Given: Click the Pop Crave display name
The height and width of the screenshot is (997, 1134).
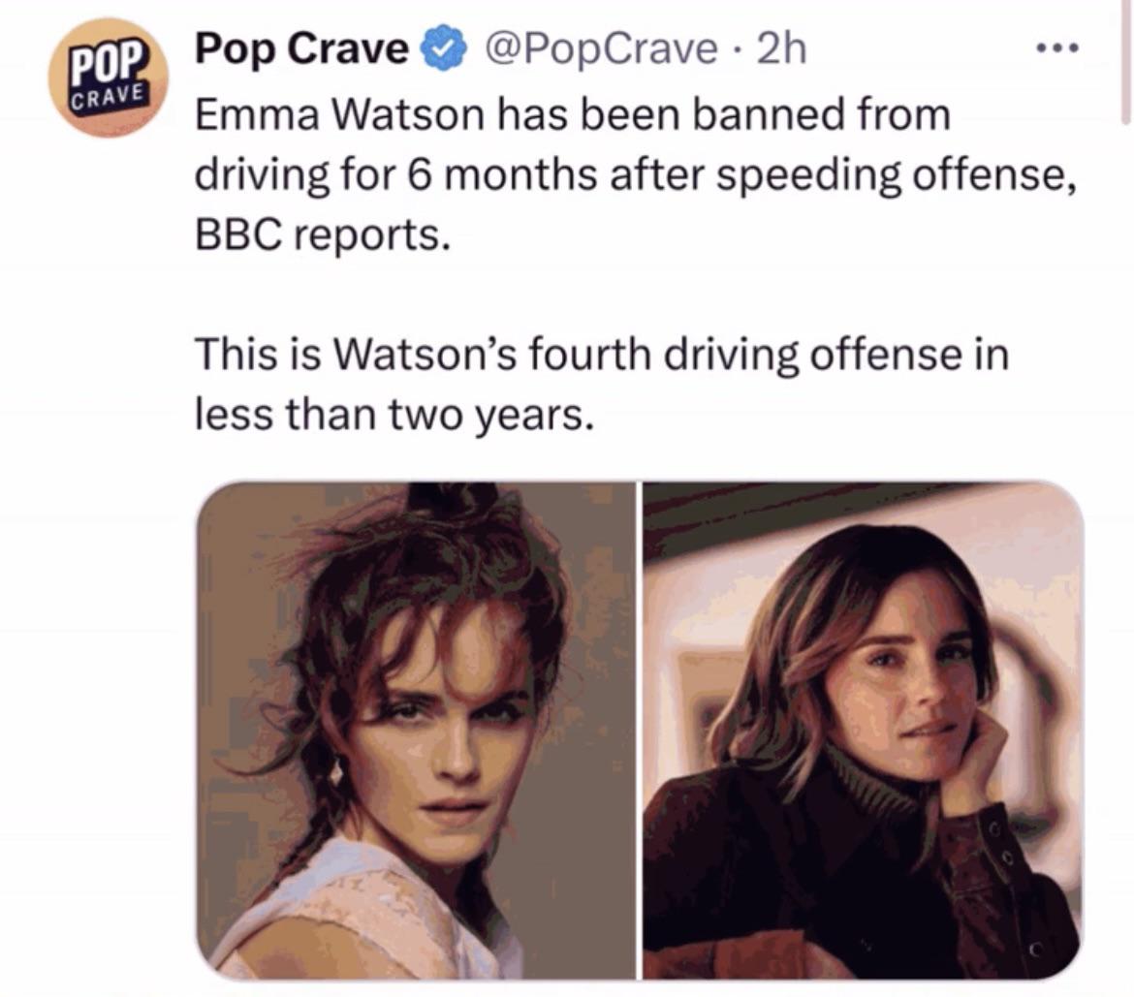Looking at the screenshot, I should (301, 49).
